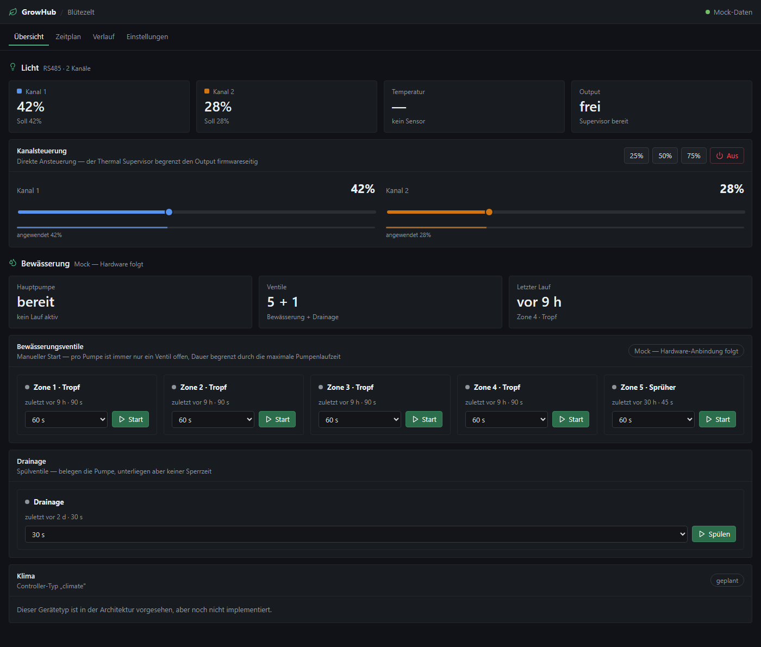Click 'zuletzt vor 2 d · 30 s' text
This screenshot has height=647, width=761.
pos(54,517)
